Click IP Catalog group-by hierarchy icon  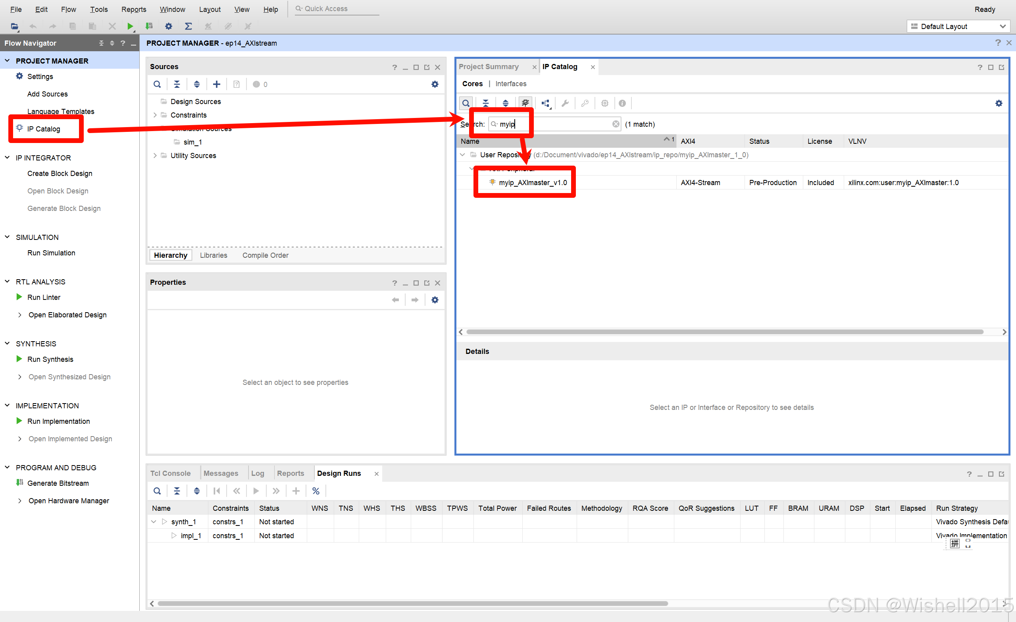[x=546, y=103]
